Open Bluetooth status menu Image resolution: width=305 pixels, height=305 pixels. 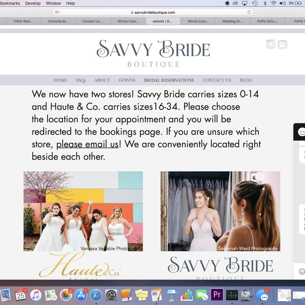(265, 3)
